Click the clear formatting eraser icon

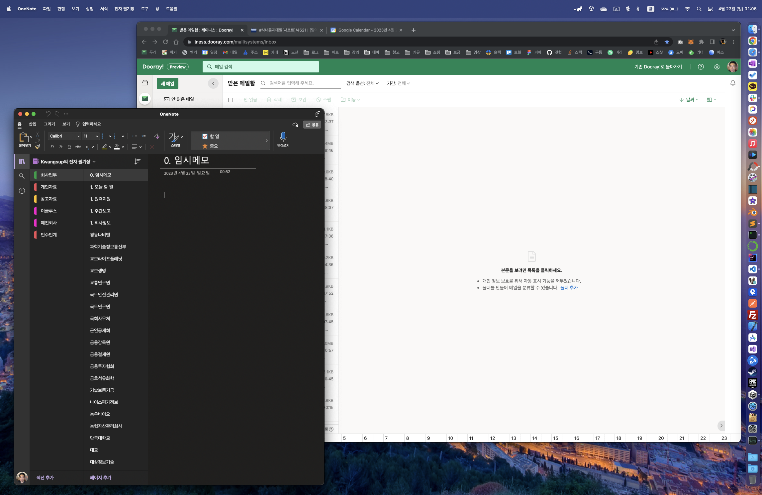[x=156, y=136]
